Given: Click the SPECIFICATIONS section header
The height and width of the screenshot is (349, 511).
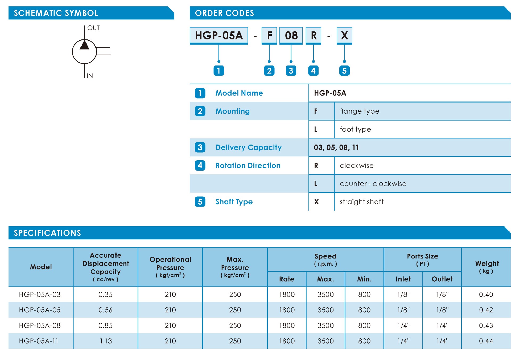Looking at the screenshot, I should (x=259, y=233).
